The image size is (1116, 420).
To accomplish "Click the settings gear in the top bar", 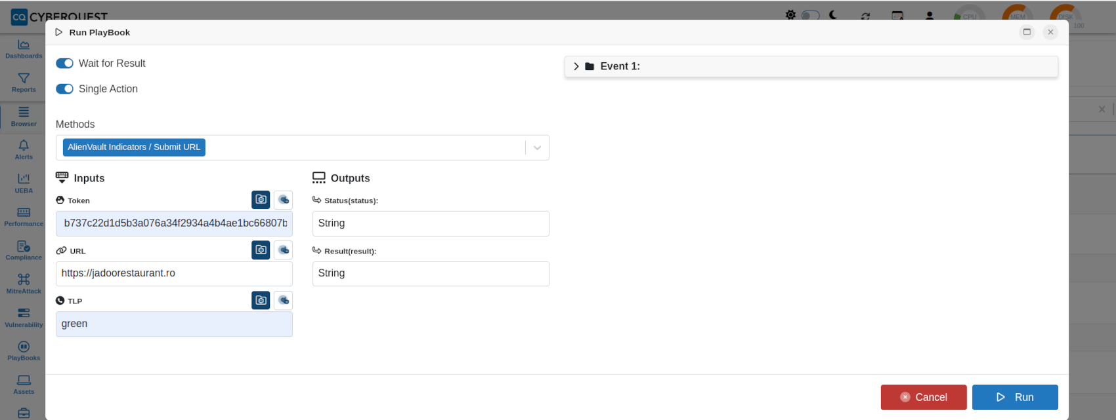I will click(x=790, y=14).
